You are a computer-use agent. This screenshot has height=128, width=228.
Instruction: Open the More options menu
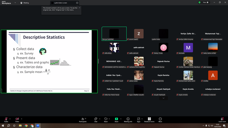(x=160, y=120)
